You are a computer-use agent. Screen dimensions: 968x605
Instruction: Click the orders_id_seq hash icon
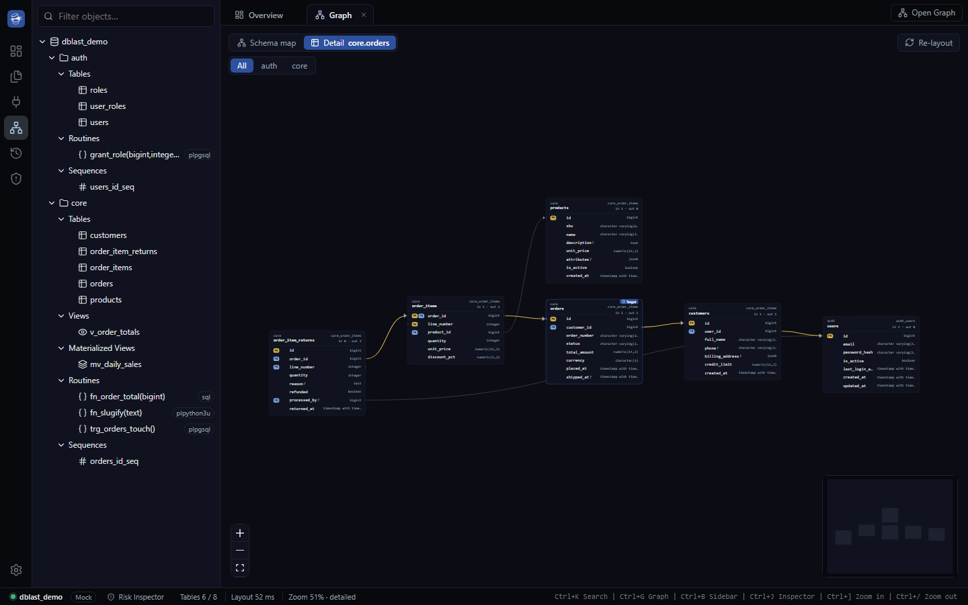(x=83, y=461)
